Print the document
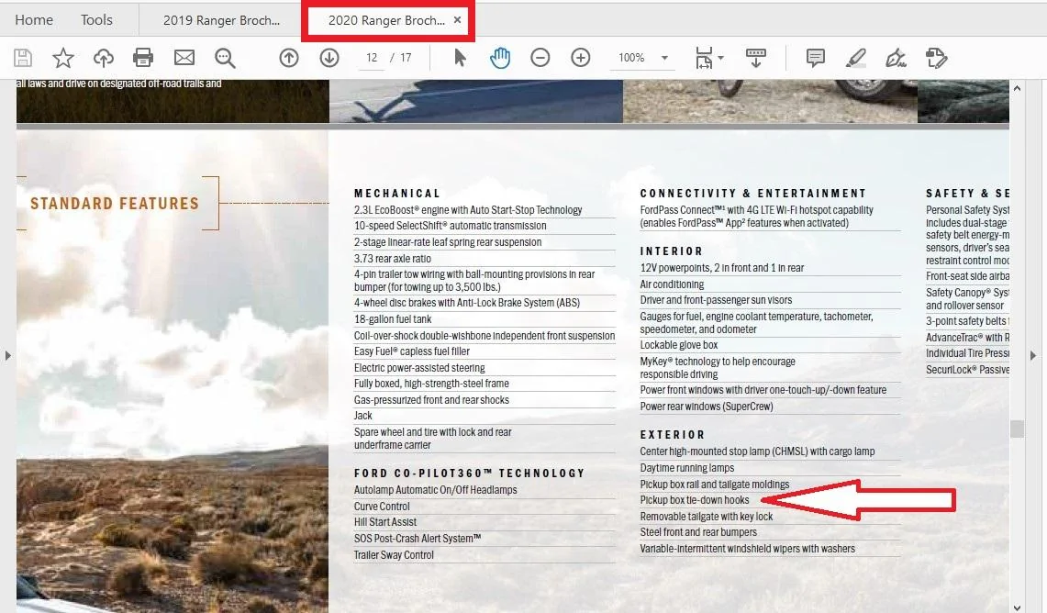Image resolution: width=1047 pixels, height=613 pixels. (143, 58)
